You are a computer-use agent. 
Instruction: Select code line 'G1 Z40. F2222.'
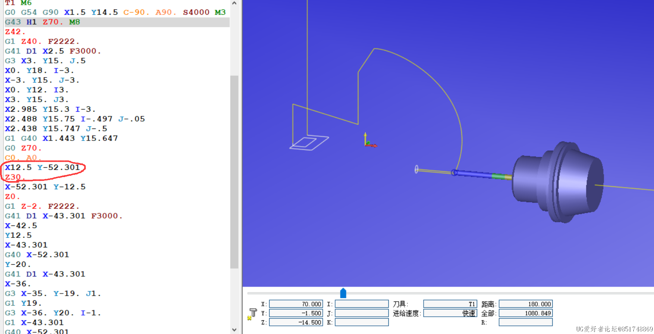[x=42, y=41]
